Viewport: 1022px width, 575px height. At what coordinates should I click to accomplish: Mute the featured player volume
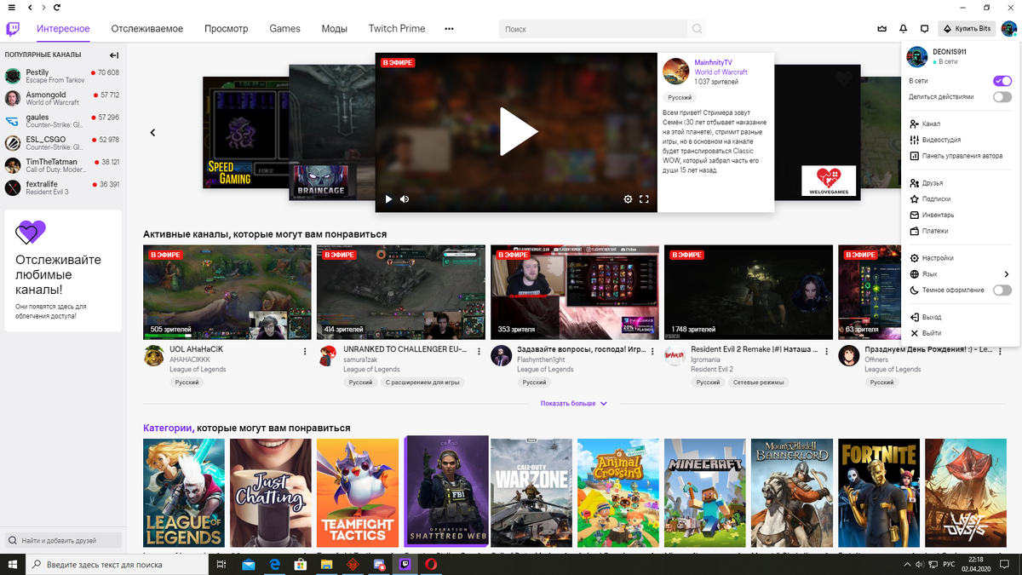coord(405,199)
